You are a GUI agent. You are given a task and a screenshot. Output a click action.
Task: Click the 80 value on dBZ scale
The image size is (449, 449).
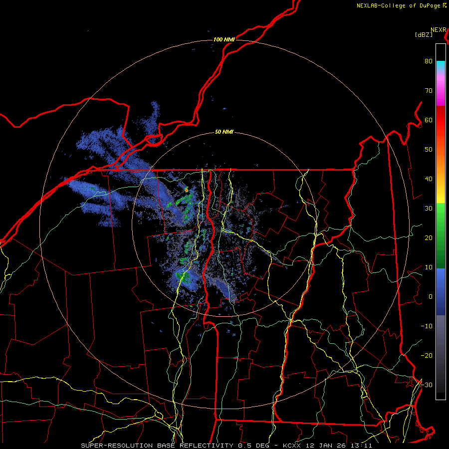click(429, 61)
